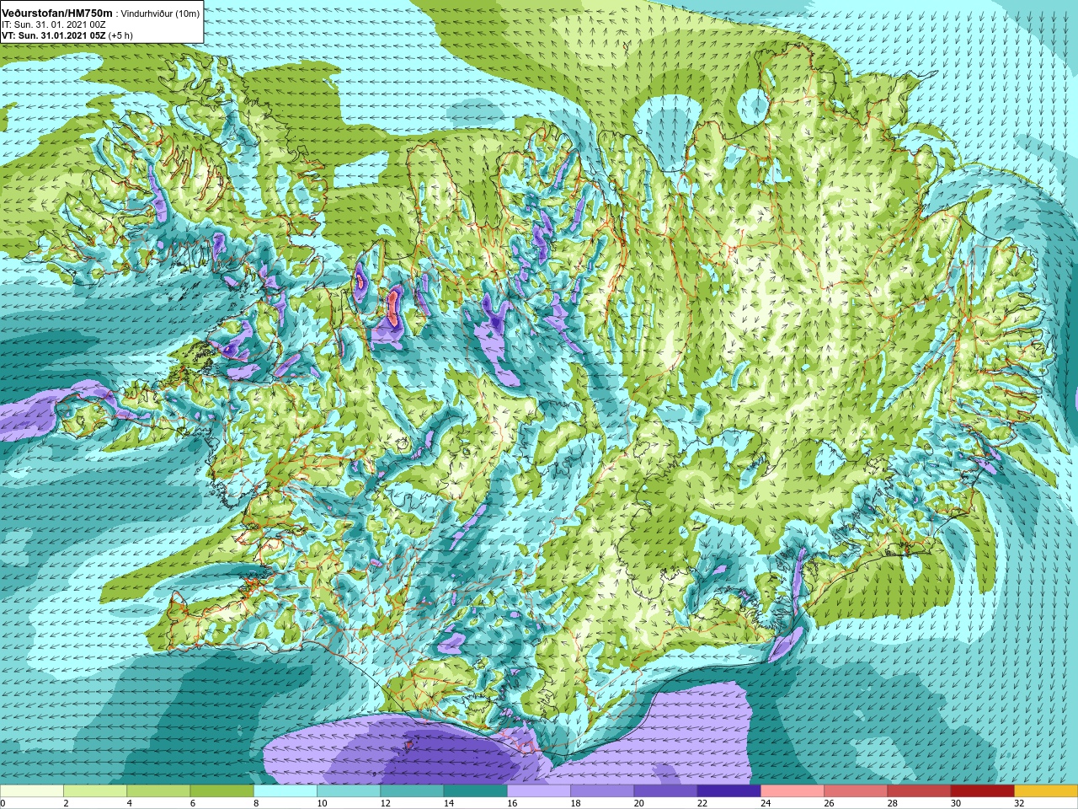
Task: Select the orange legend swatch above 32
Action: [x=1046, y=791]
